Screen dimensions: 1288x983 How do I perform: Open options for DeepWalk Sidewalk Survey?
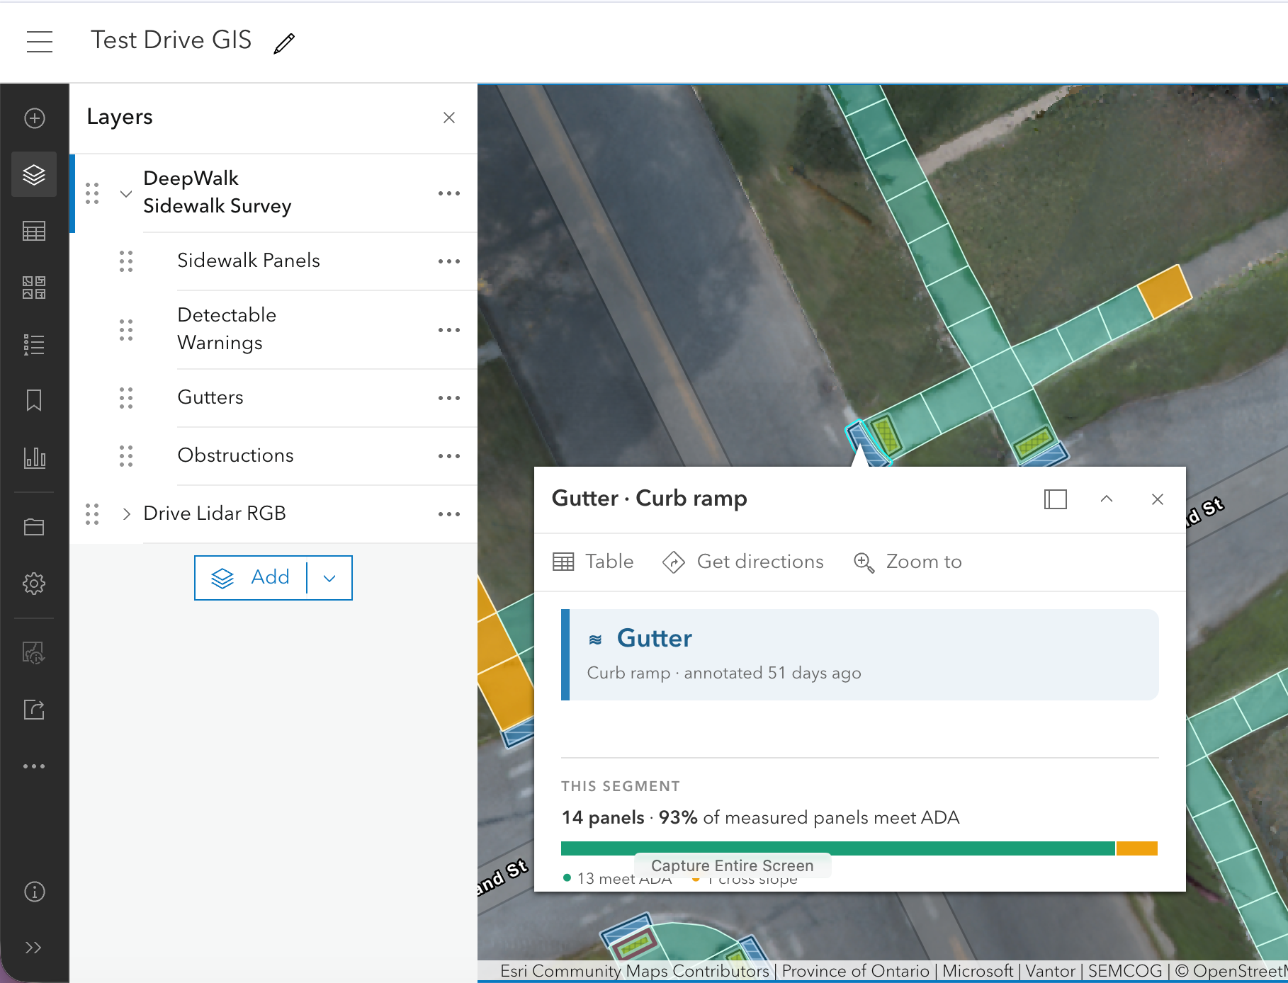coord(449,193)
